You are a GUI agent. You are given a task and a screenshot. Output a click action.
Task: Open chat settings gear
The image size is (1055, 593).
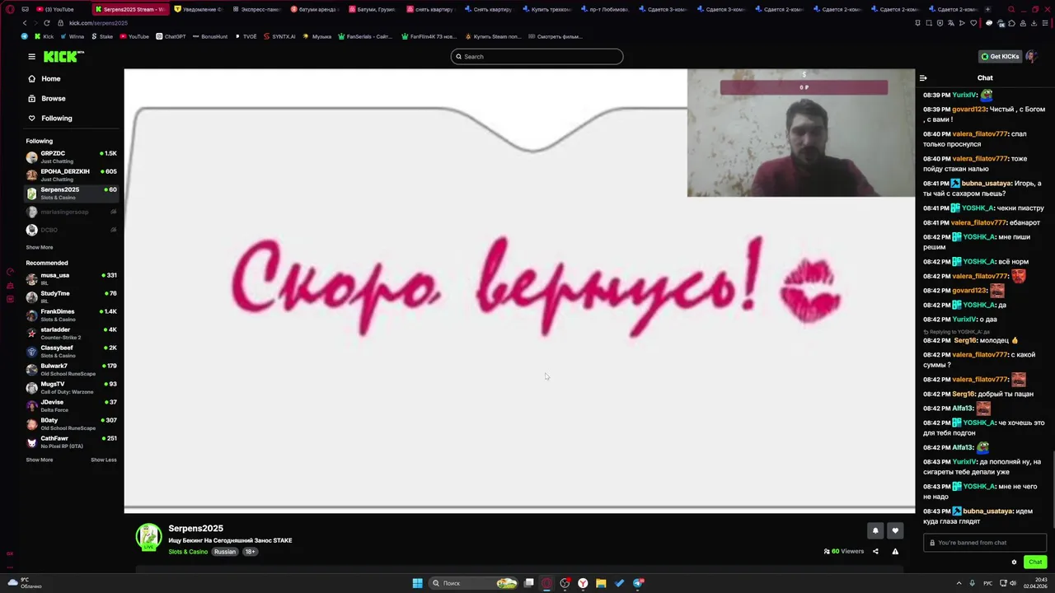(1014, 563)
